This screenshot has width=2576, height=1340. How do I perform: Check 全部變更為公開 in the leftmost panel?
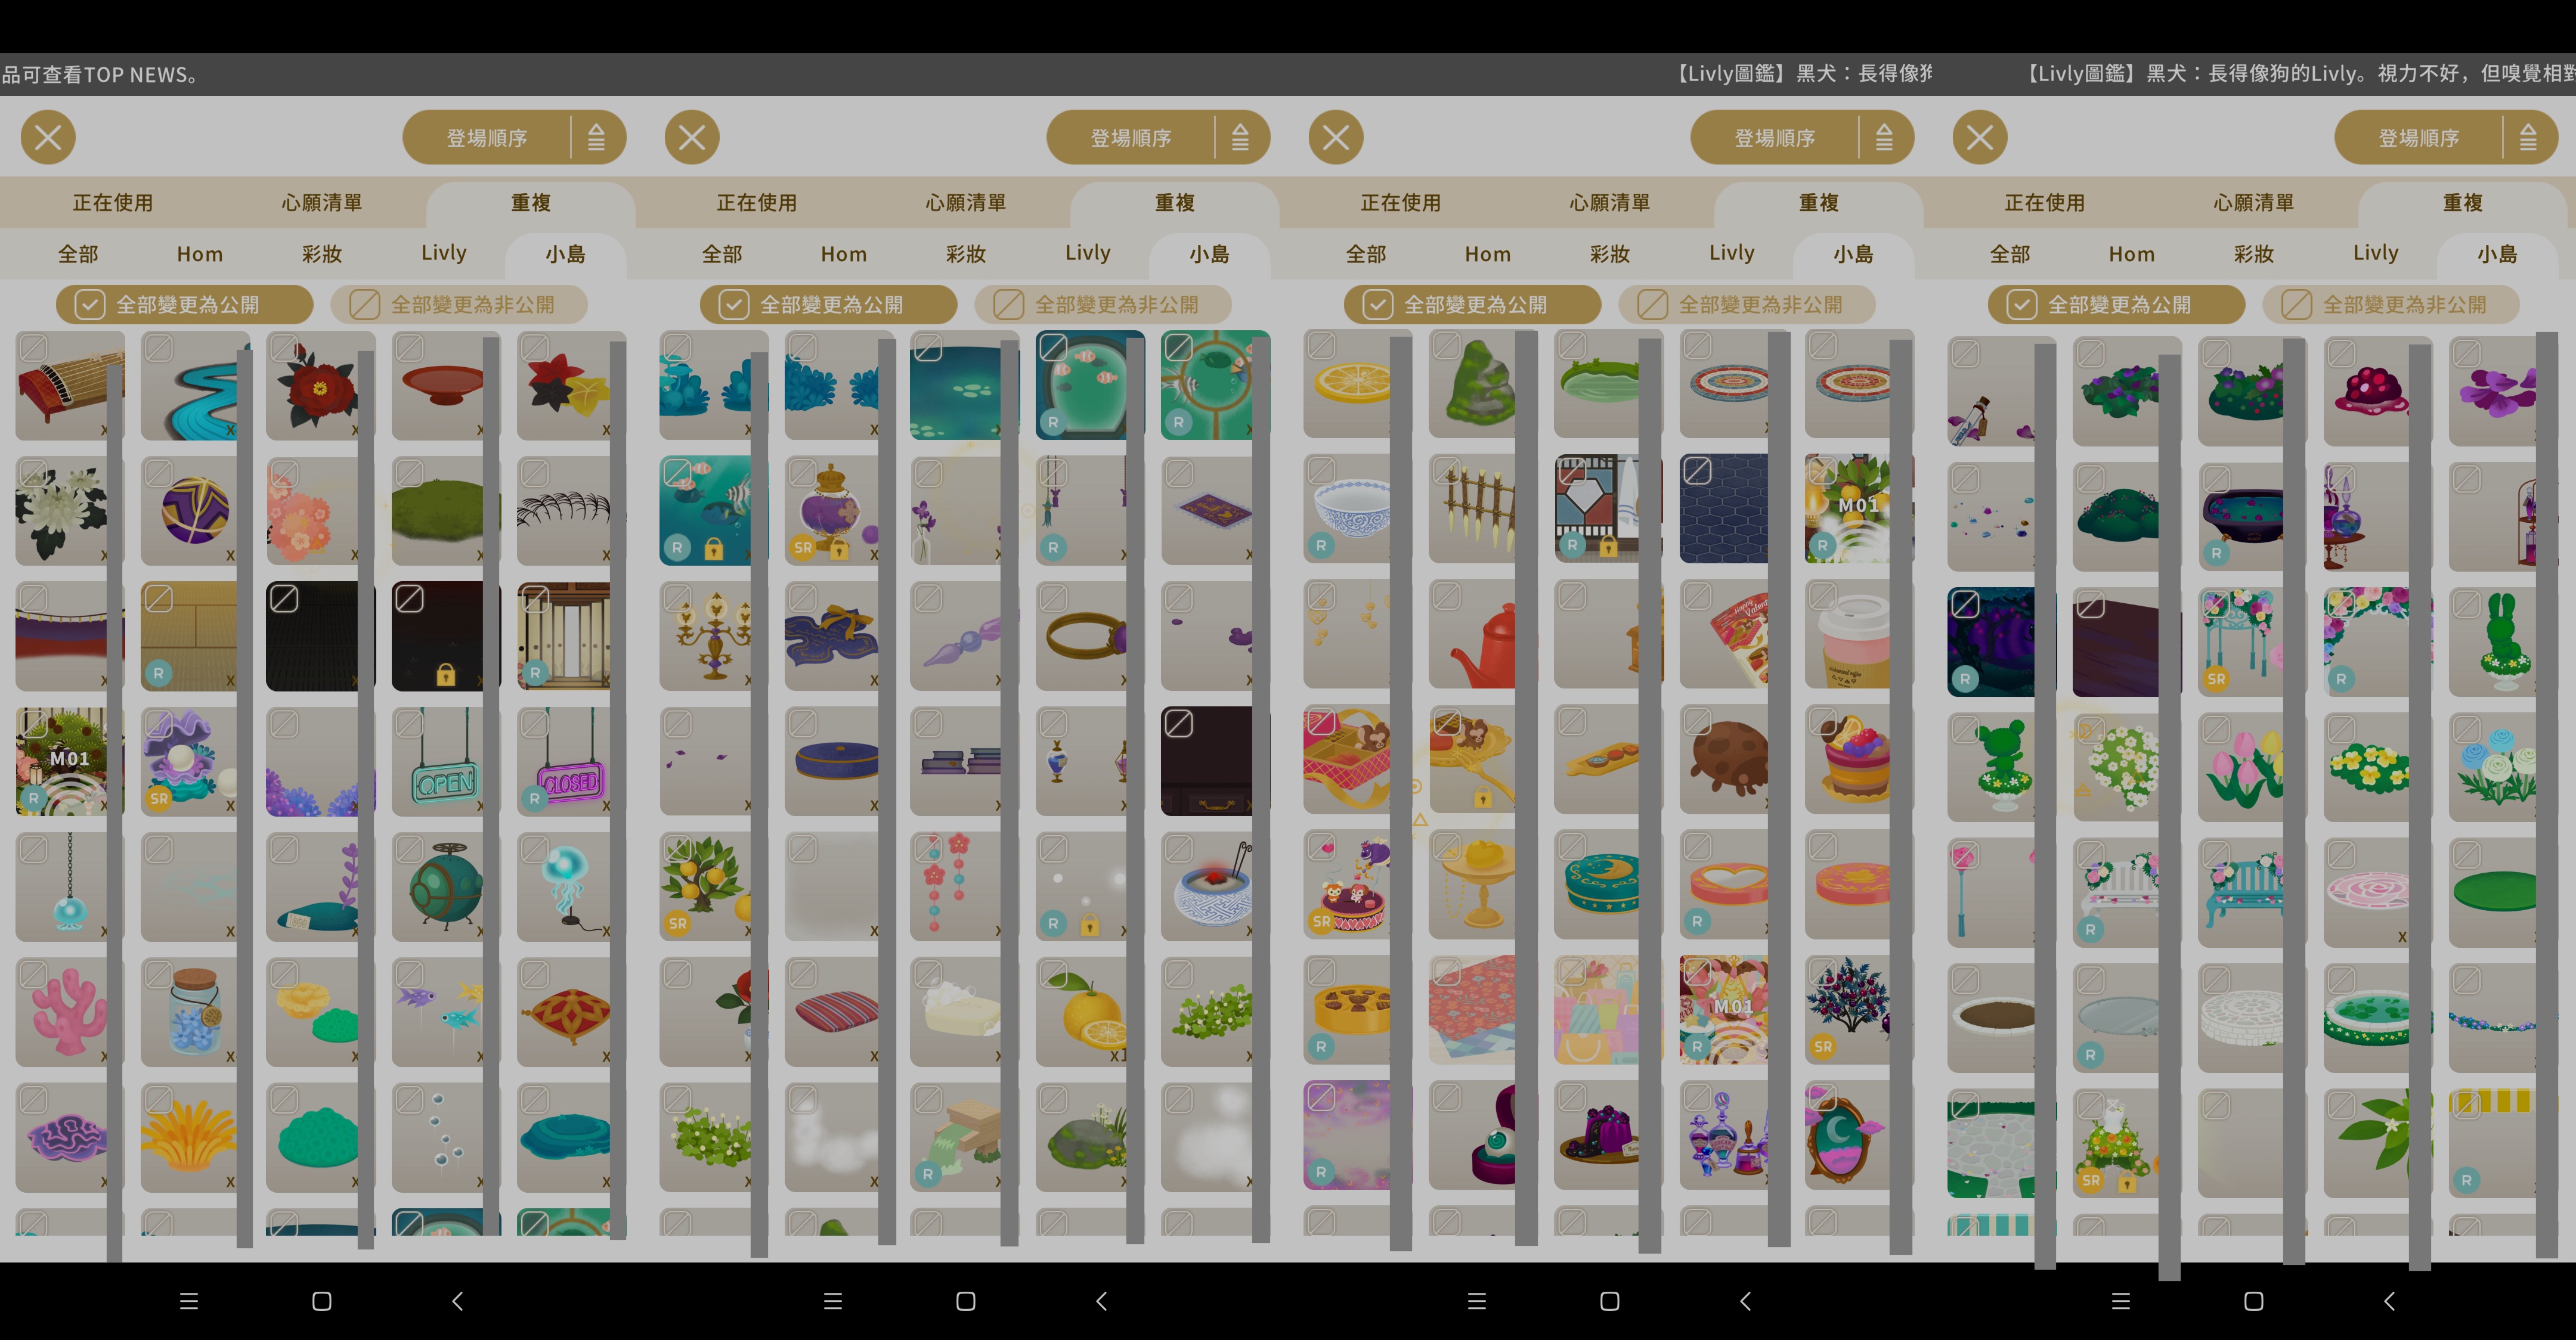point(184,304)
